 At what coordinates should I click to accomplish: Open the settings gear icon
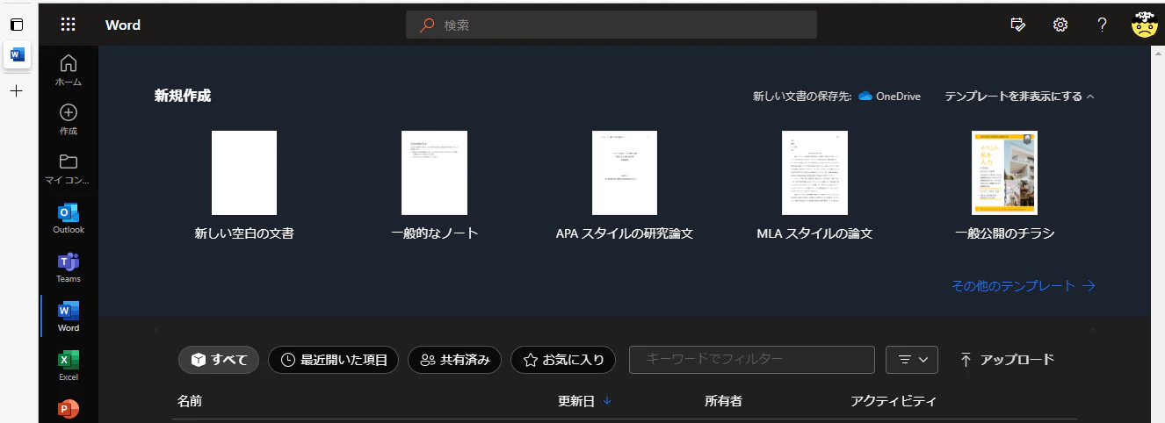tap(1060, 25)
